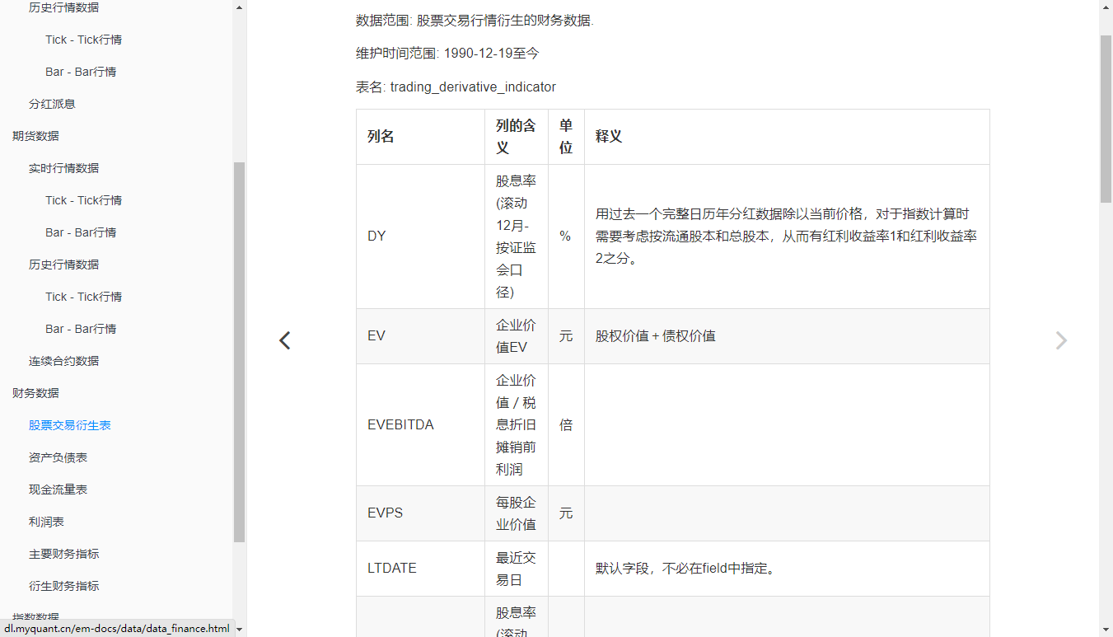Click the EV column-name cell
The height and width of the screenshot is (637, 1113).
point(421,336)
